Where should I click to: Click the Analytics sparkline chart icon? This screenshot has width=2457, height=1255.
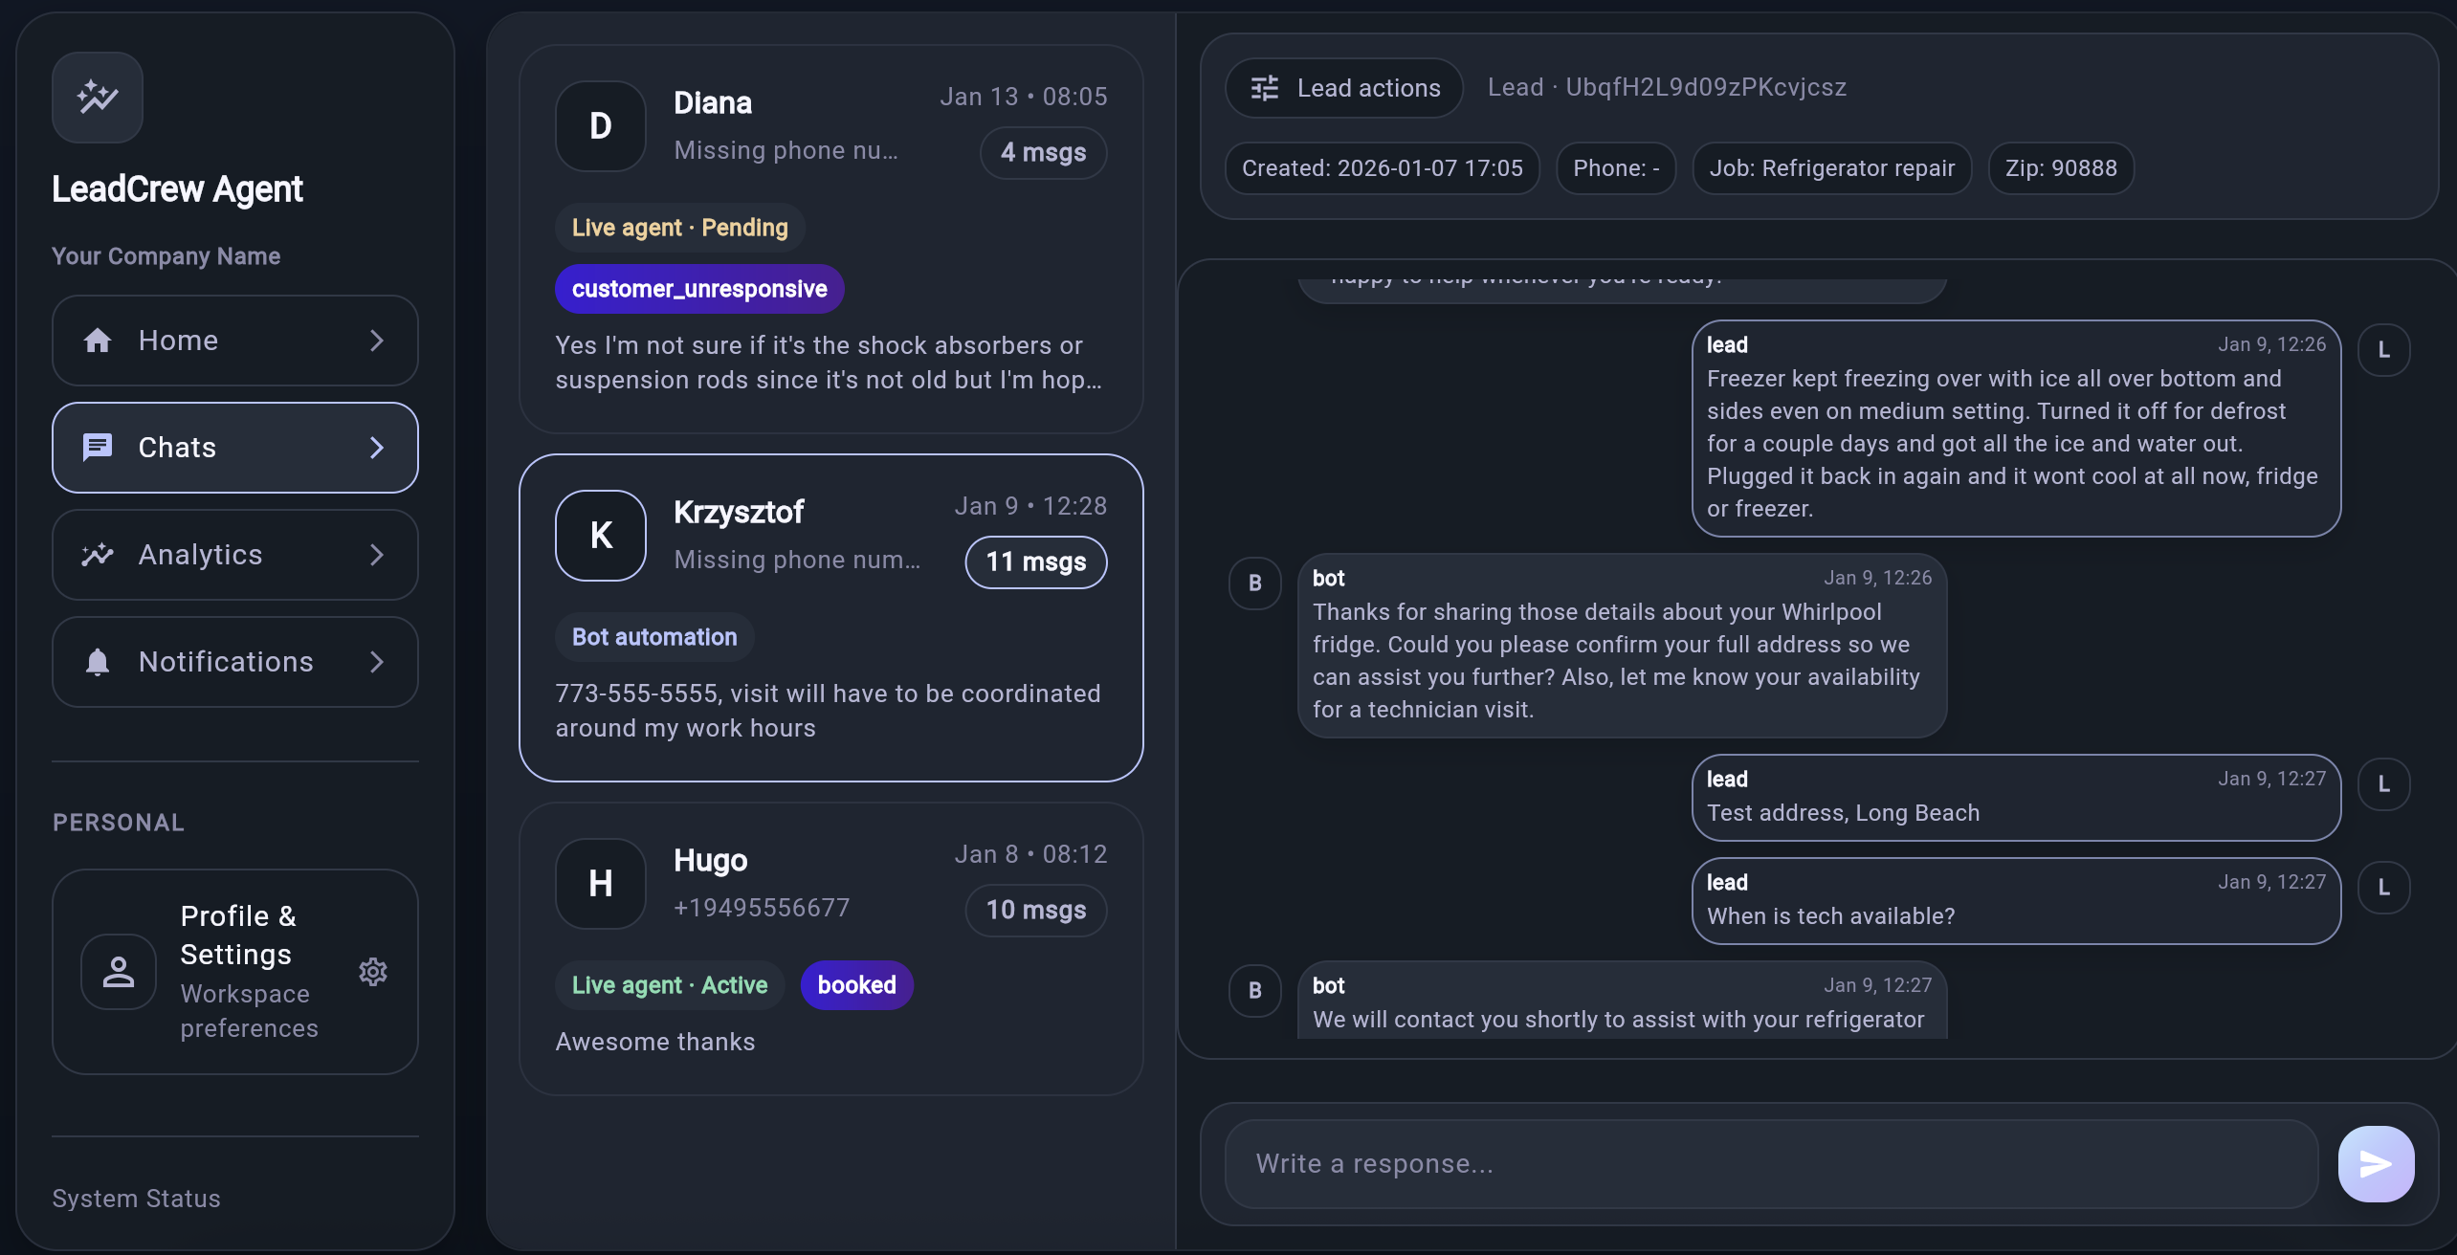pos(97,555)
